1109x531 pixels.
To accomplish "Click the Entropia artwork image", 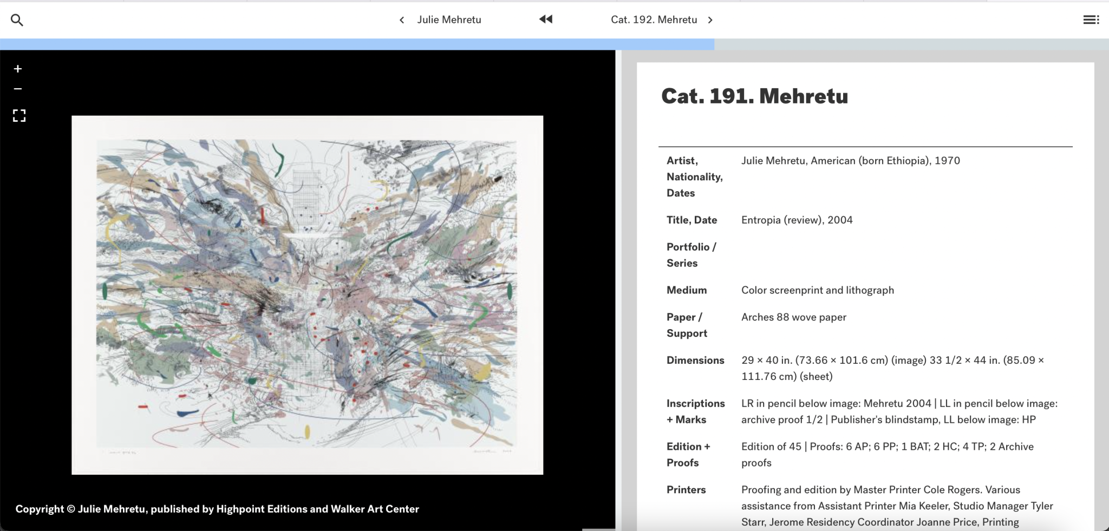I will click(x=307, y=294).
